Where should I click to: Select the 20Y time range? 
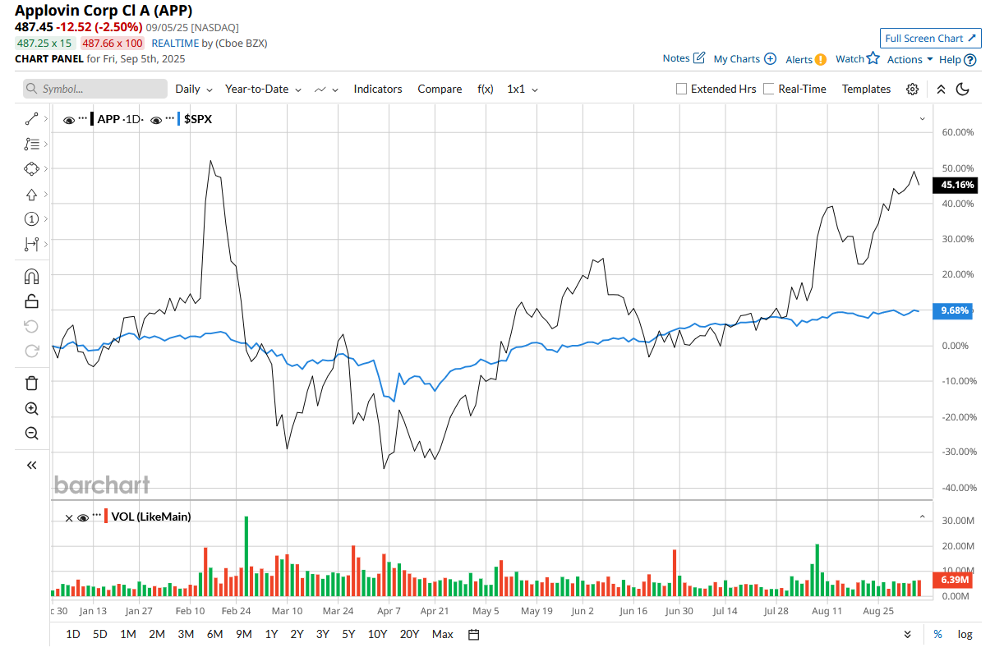[x=409, y=634]
